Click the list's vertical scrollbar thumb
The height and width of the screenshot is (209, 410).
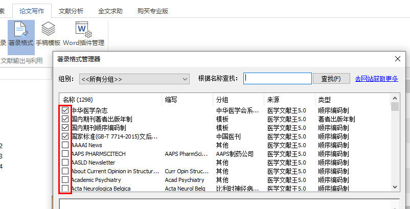(x=395, y=107)
